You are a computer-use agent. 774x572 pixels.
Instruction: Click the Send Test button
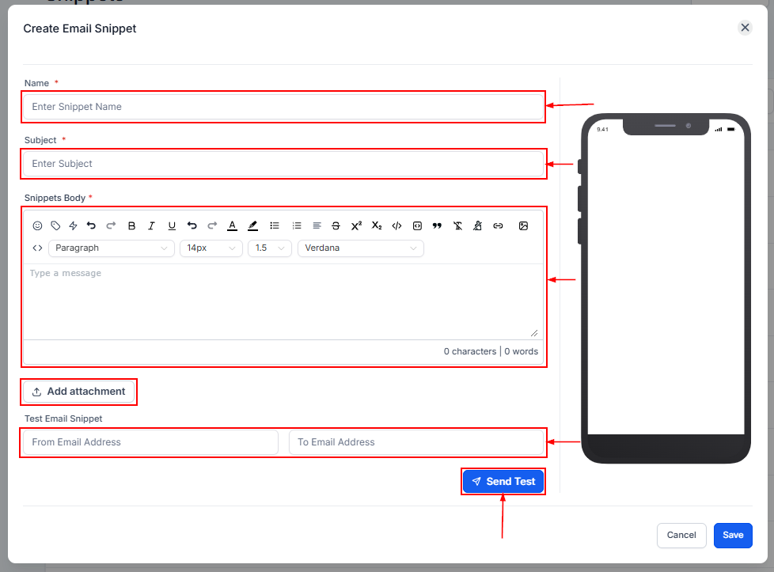pos(503,481)
